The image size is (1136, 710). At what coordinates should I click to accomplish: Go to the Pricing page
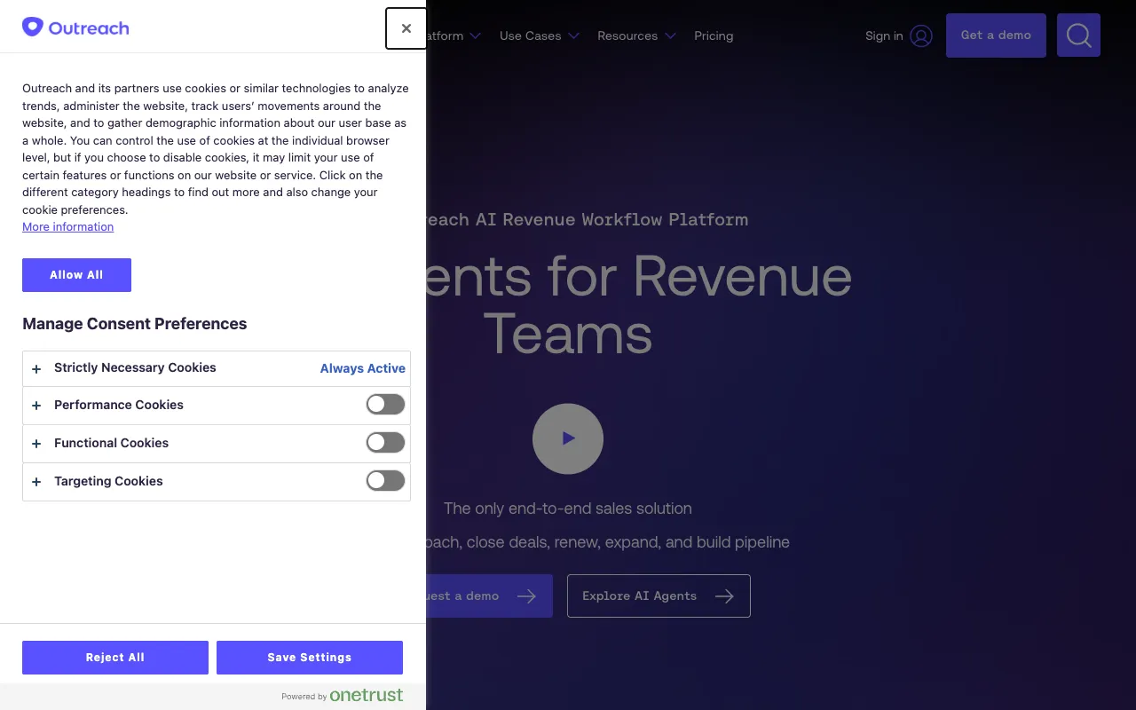714,36
